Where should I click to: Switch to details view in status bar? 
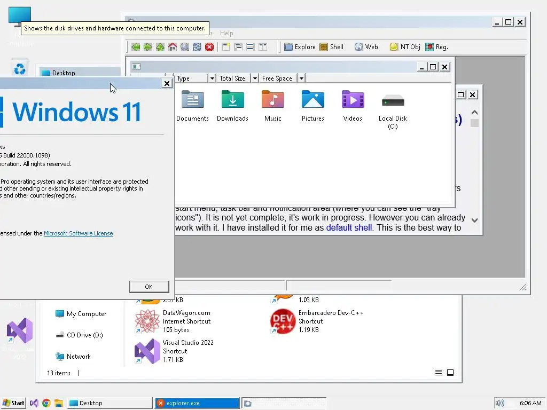pos(439,373)
